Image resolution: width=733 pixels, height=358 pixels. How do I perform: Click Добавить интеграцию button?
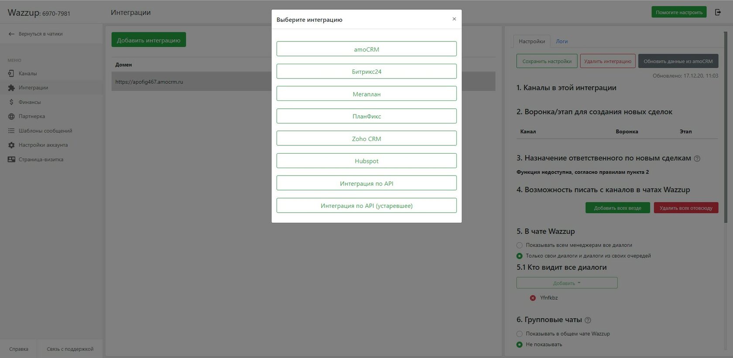pyautogui.click(x=148, y=40)
